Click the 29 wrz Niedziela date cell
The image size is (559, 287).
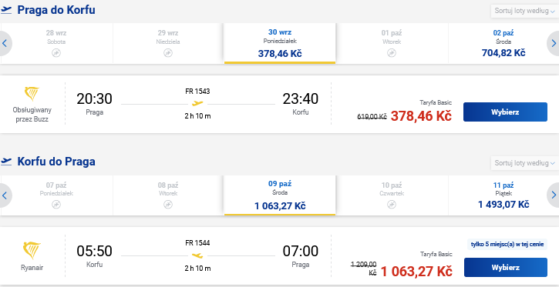click(x=168, y=43)
